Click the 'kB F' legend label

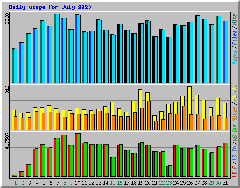pyautogui.click(x=234, y=172)
